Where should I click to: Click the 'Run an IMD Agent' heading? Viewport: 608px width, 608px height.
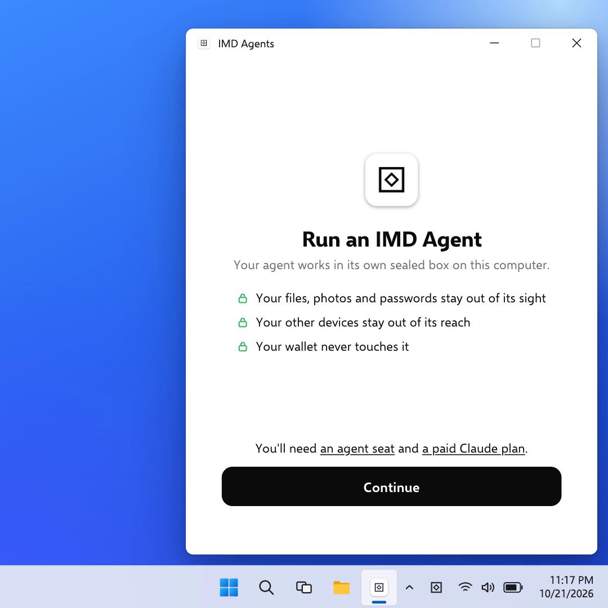(392, 239)
